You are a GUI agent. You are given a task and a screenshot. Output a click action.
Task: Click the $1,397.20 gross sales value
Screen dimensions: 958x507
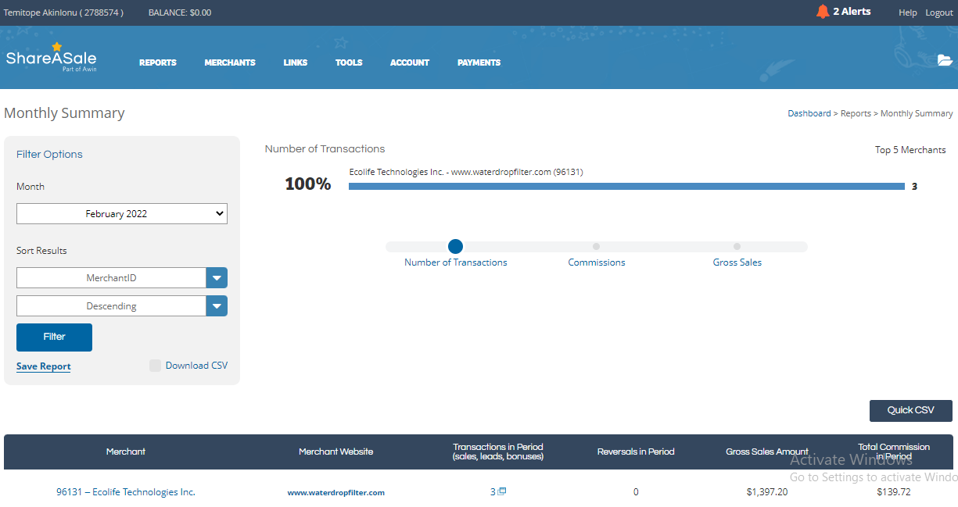point(767,492)
